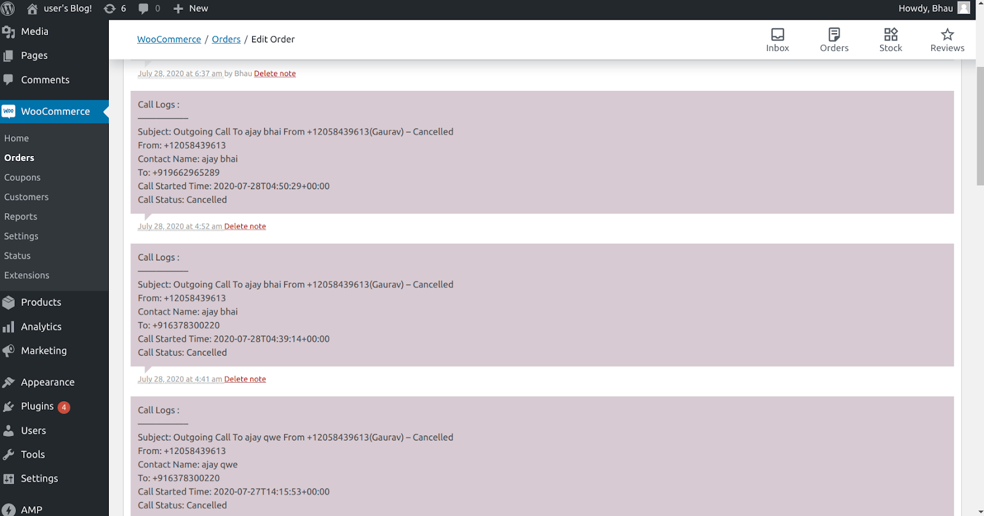Viewport: 984px width, 516px height.
Task: Click the WooCommerce breadcrumb link
Action: click(169, 39)
